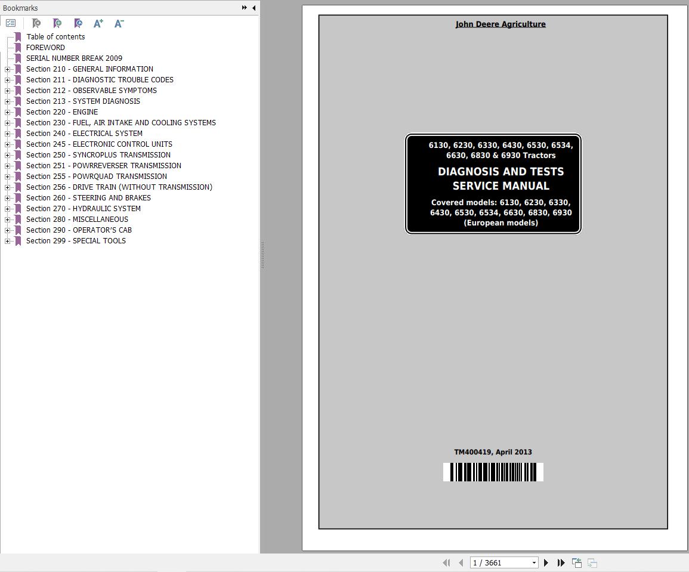Select the FOREWORD bookmark

click(x=45, y=47)
